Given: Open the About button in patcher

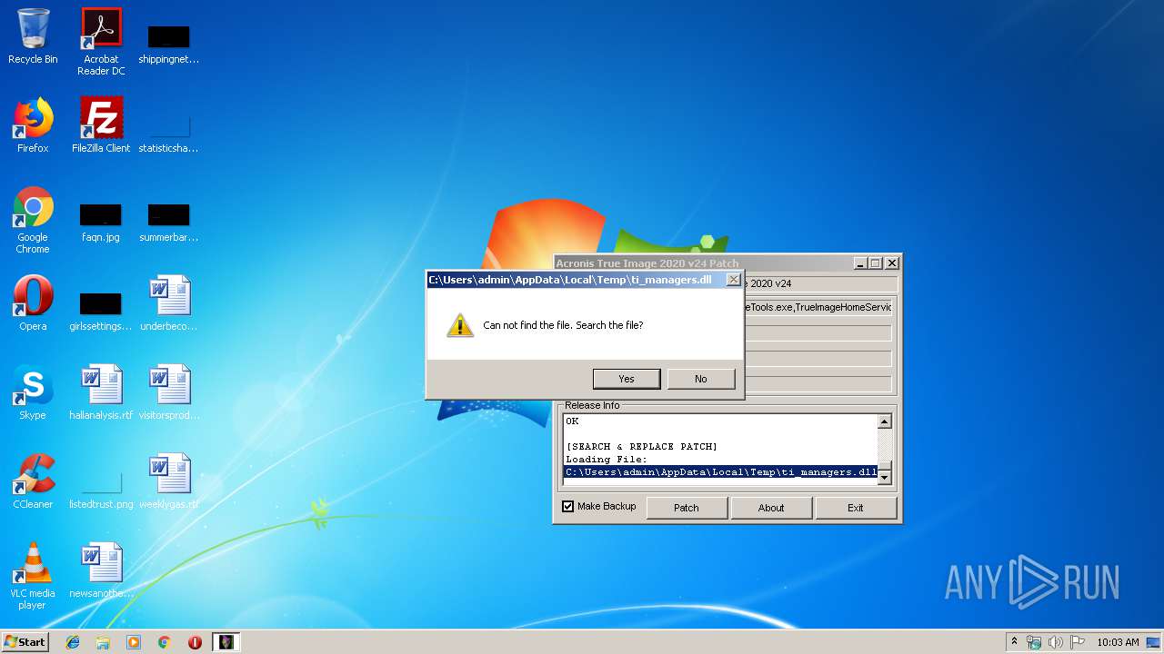Looking at the screenshot, I should [771, 508].
